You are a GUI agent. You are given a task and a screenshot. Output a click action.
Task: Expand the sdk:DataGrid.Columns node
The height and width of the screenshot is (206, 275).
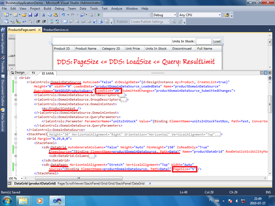[x=15, y=156]
